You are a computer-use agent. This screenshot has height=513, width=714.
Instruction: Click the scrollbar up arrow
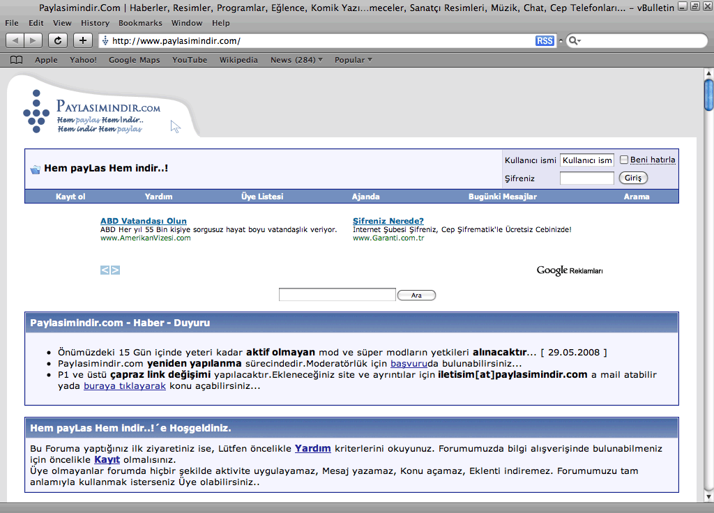708,72
